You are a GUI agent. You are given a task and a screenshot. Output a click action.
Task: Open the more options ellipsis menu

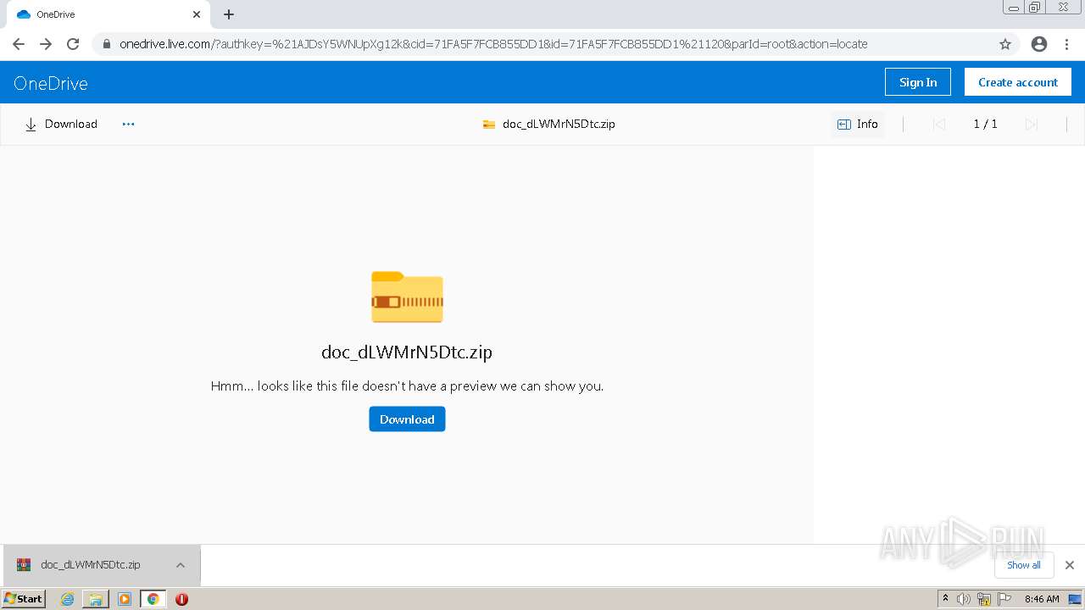tap(128, 124)
